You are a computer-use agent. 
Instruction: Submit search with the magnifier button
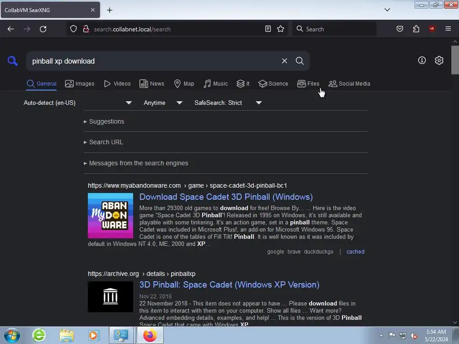coord(299,61)
